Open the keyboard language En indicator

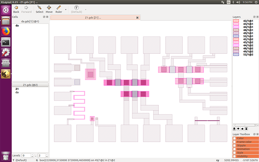pyautogui.click(x=228, y=2)
